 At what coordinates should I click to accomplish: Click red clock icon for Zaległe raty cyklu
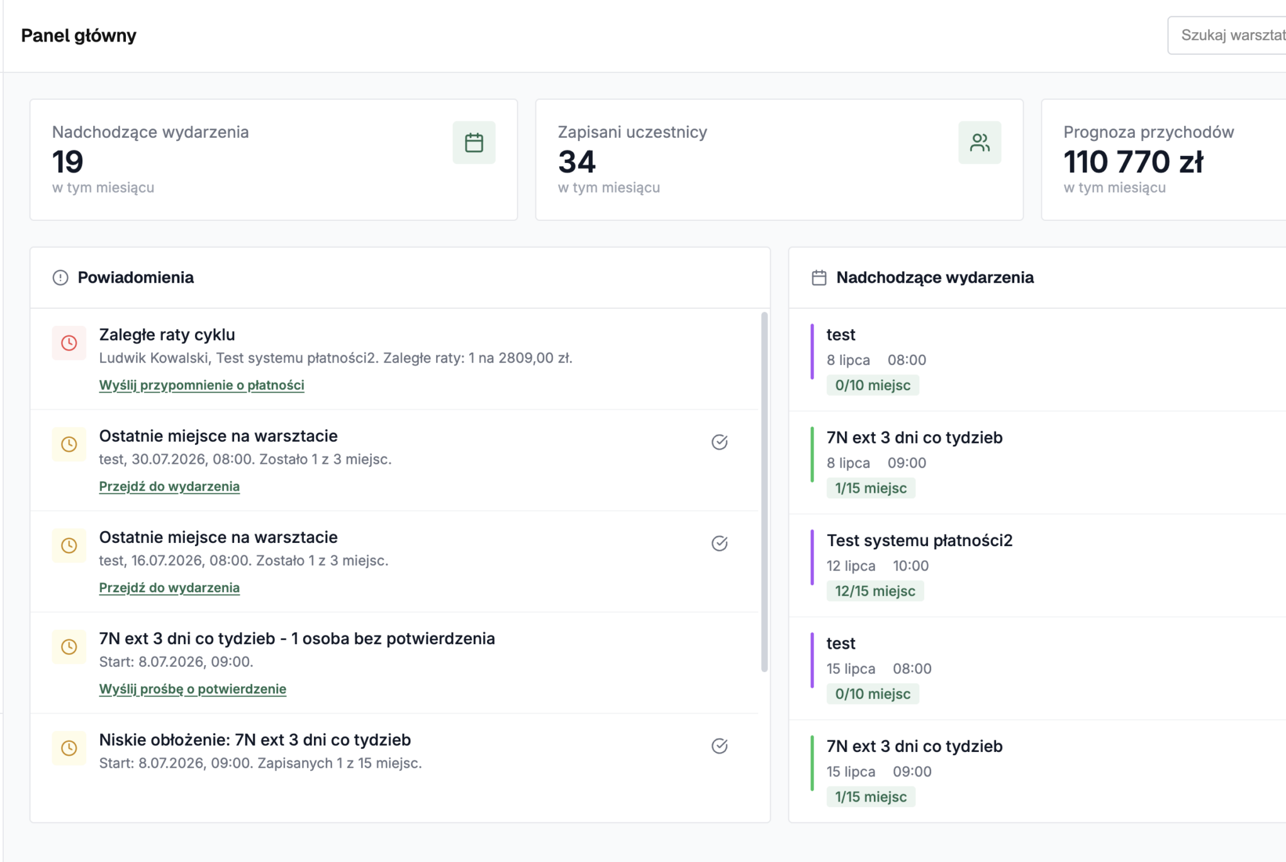click(x=69, y=343)
